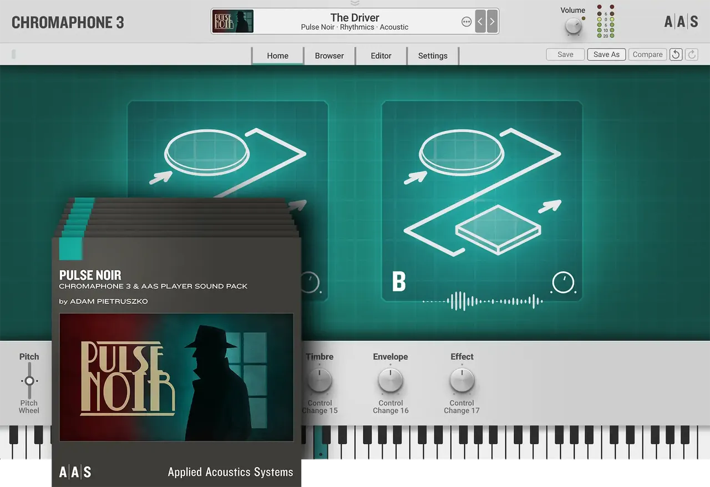The width and height of the screenshot is (710, 487).
Task: Click the Save As button
Action: coord(606,54)
